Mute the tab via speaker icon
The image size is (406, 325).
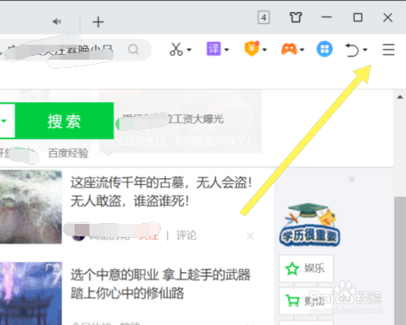pos(57,22)
